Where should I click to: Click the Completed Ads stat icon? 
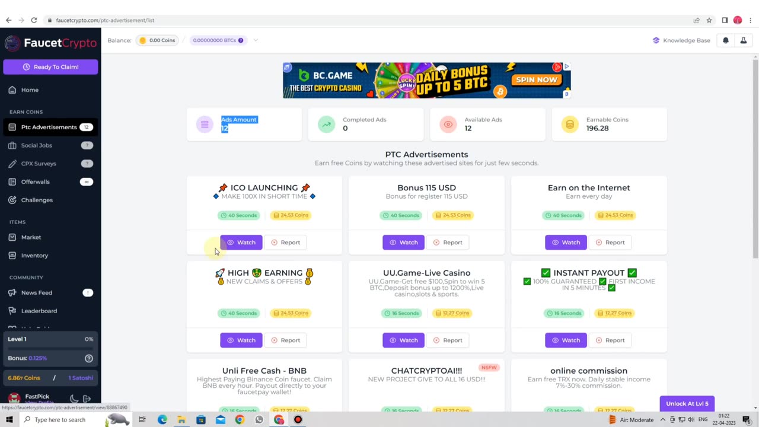326,124
